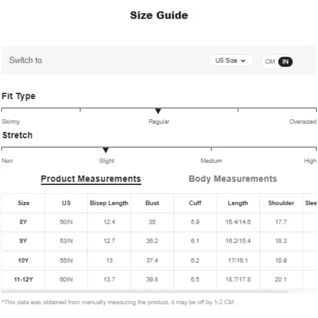Click the Fit Type Regular marker triangle
This screenshot has height=318, width=318.
pos(158,111)
